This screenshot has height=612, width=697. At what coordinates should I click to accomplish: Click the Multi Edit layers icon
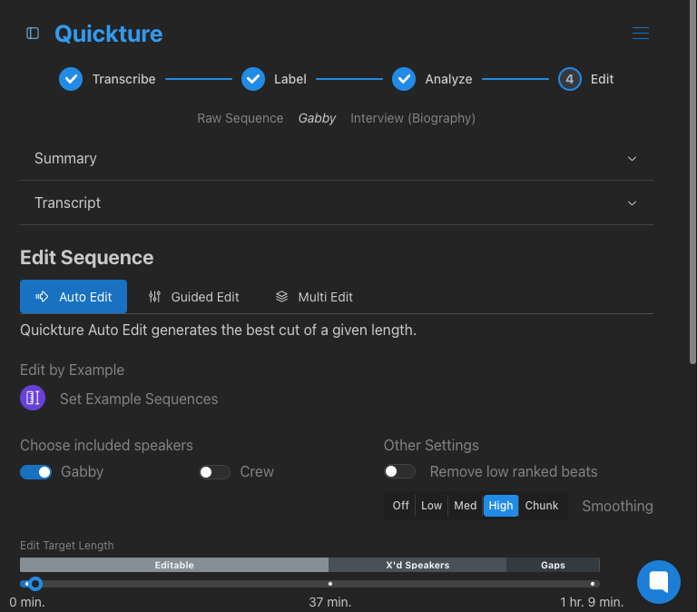[282, 297]
